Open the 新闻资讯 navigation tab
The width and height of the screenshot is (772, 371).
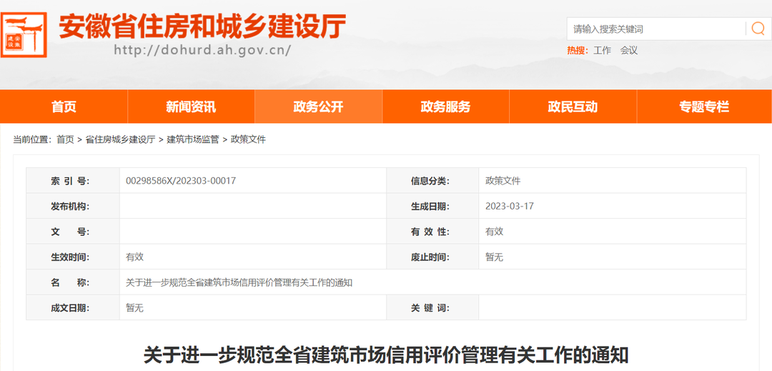point(191,107)
